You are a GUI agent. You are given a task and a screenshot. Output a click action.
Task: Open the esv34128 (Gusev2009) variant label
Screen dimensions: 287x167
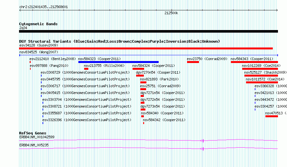[x=39, y=45]
